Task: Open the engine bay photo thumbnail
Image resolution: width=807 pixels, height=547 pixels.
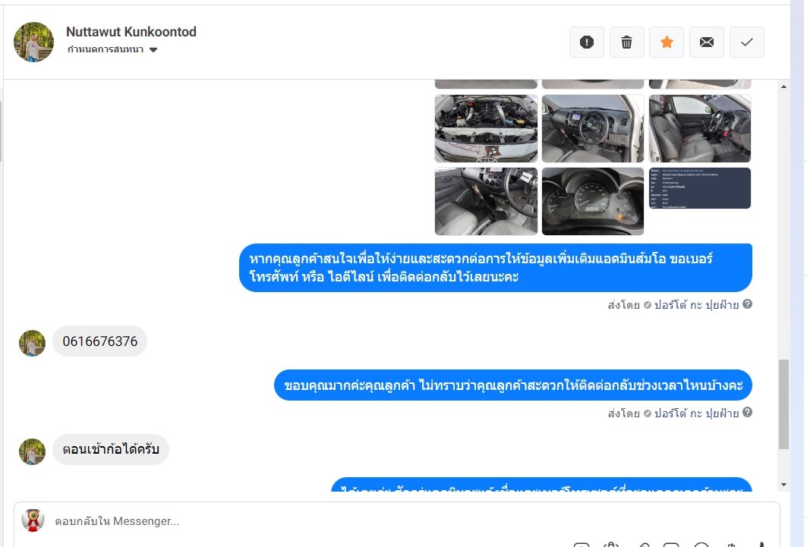Action: point(487,128)
